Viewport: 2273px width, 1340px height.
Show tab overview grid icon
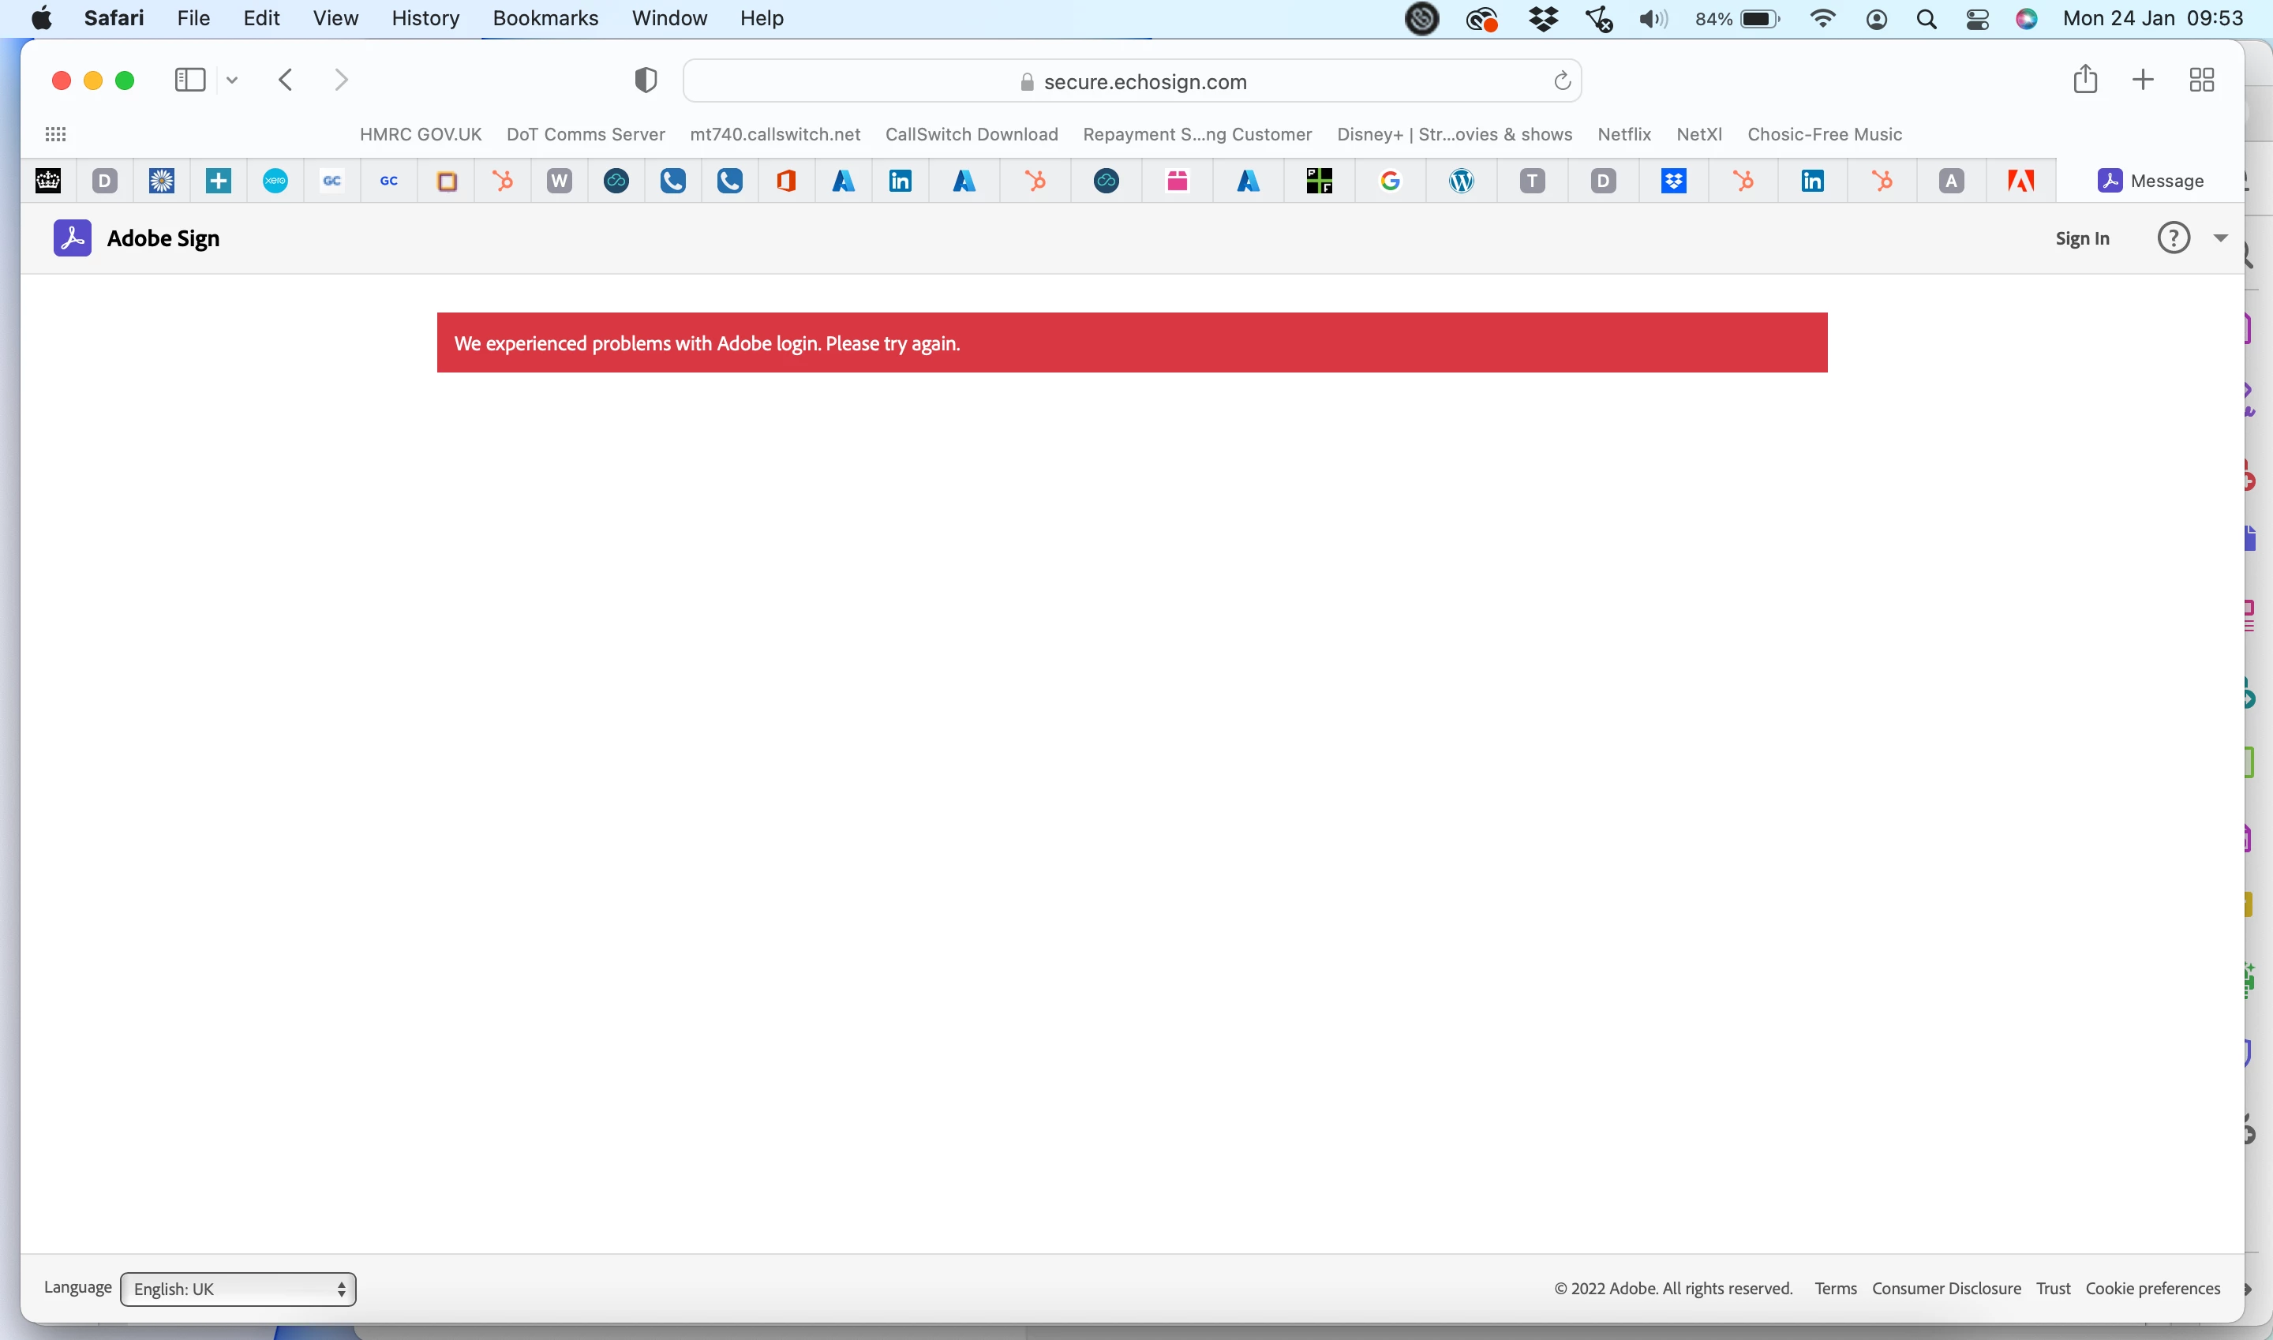pos(2200,80)
